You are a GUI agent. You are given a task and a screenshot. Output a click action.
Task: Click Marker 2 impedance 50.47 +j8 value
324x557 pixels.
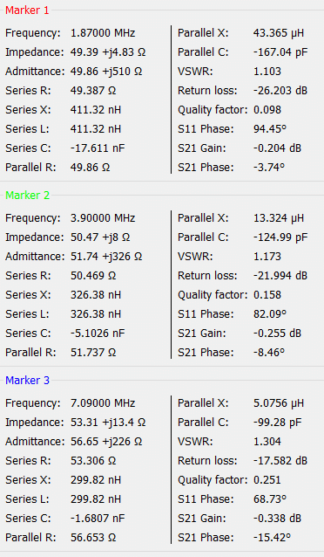(100, 237)
